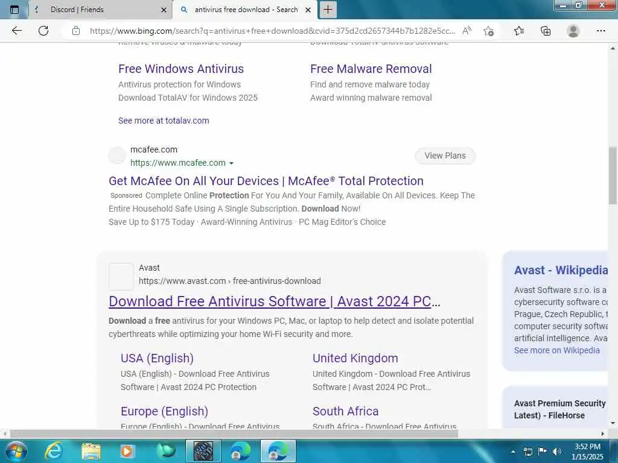Click 'Download TotalAV for Windows 2025' text

[188, 98]
